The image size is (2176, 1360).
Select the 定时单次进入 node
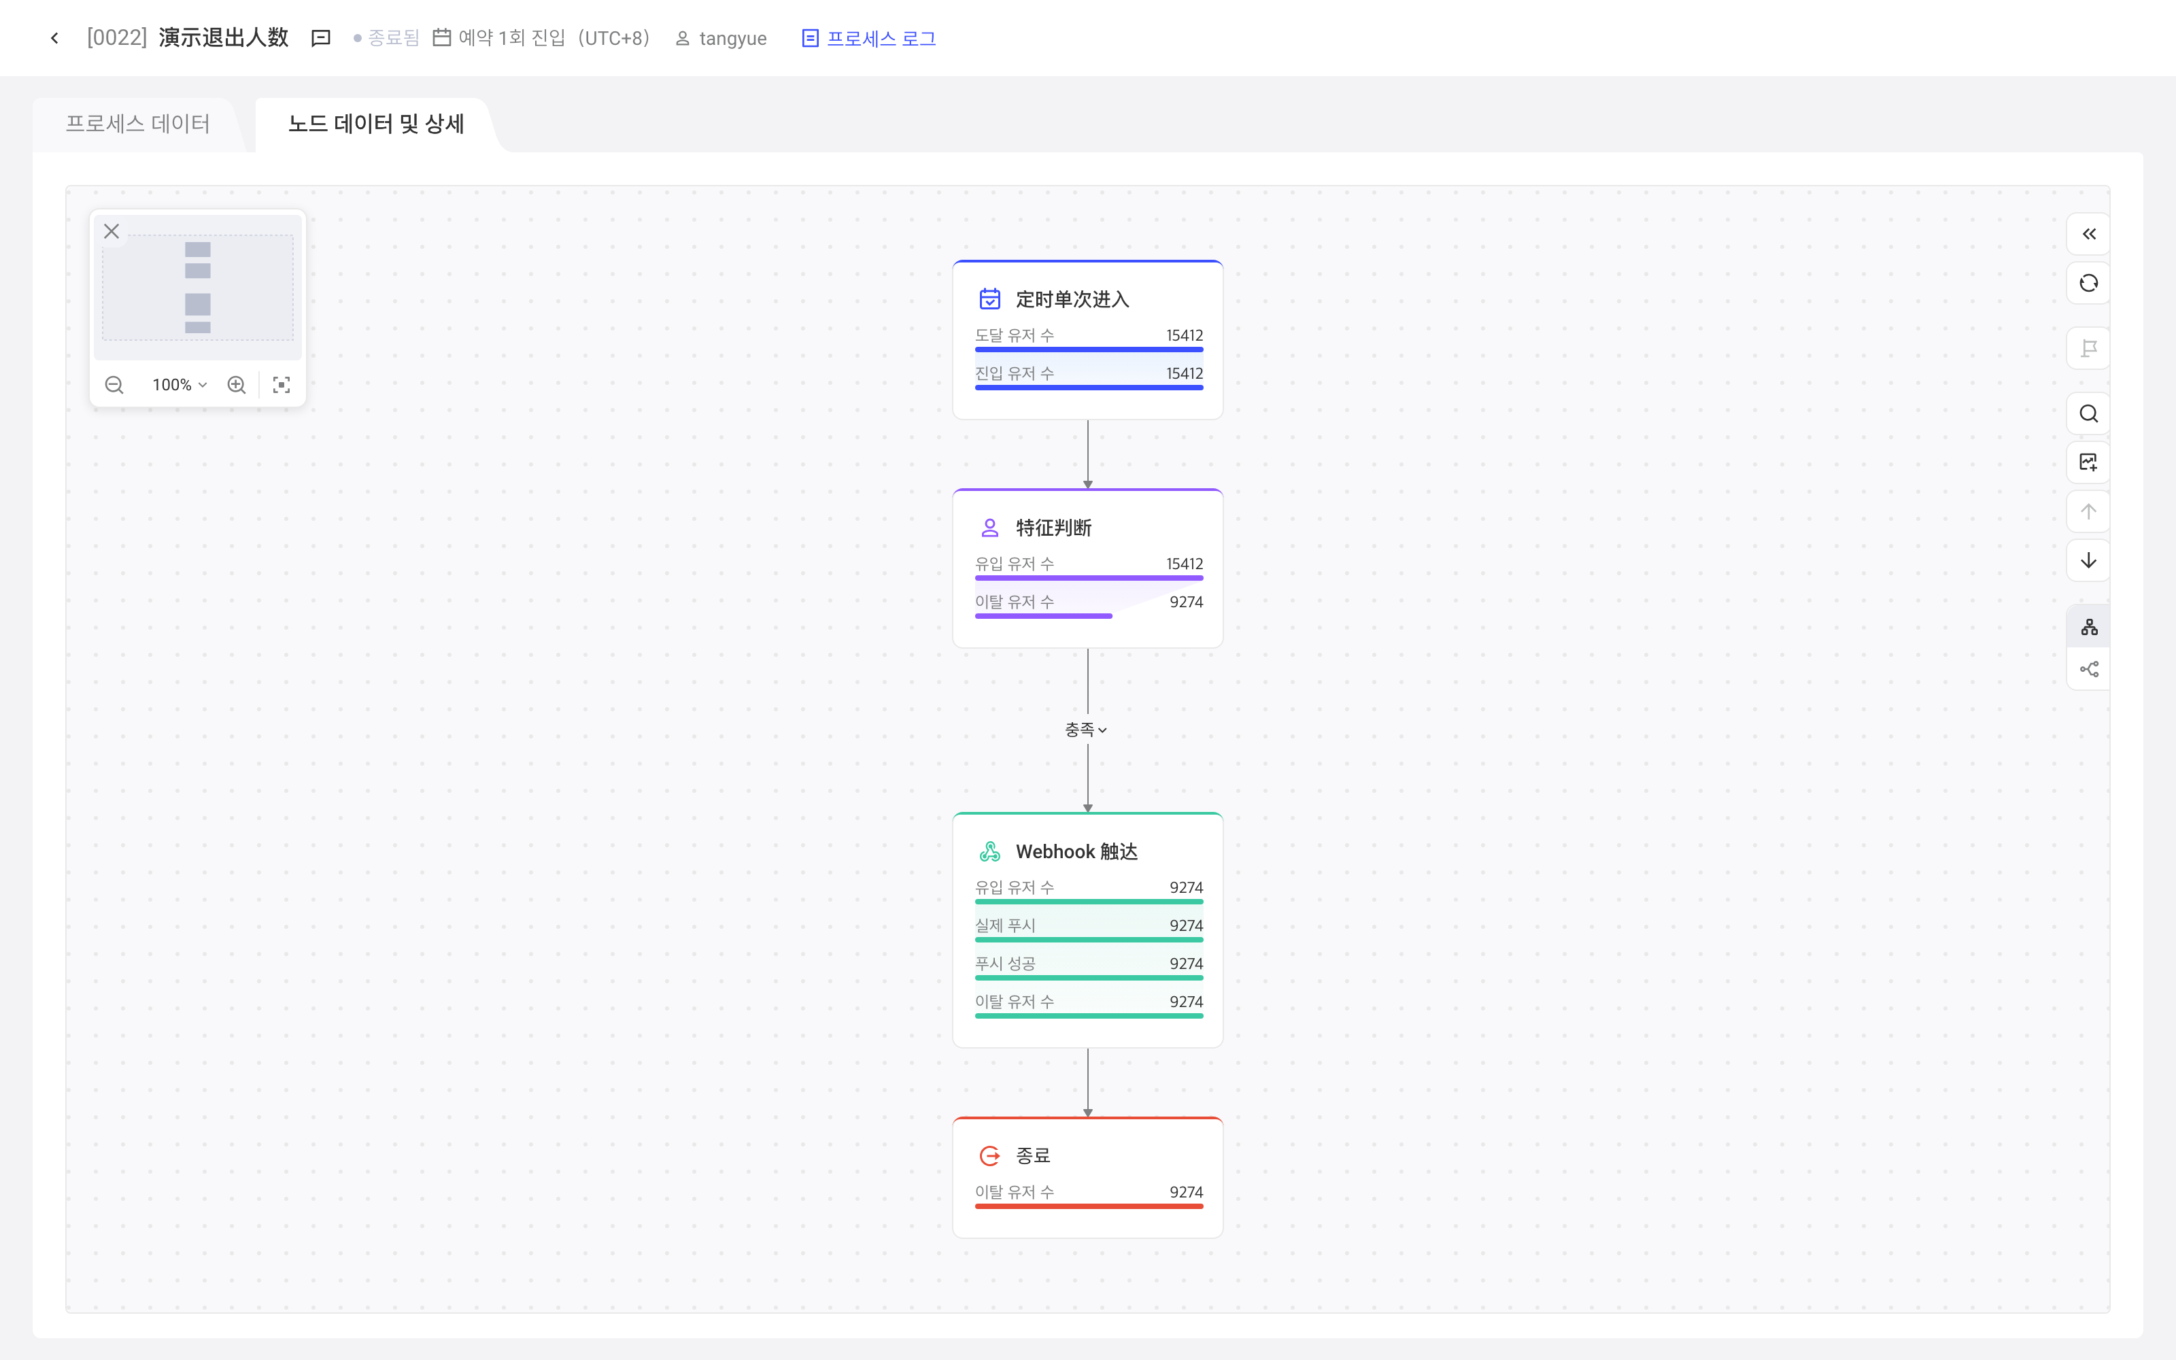1087,340
